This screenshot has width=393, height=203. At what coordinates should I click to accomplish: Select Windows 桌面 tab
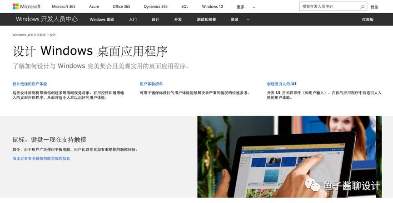[102, 19]
